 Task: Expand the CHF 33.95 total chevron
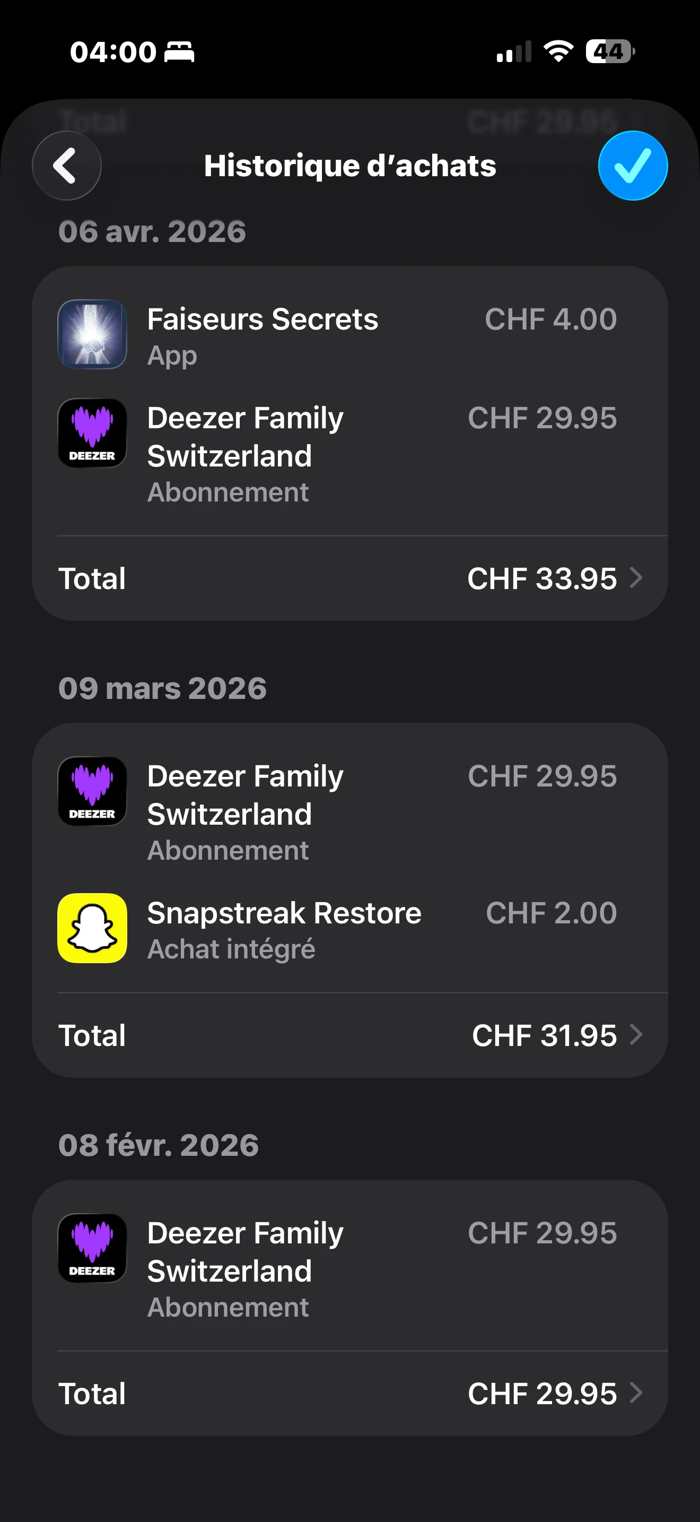coord(636,578)
